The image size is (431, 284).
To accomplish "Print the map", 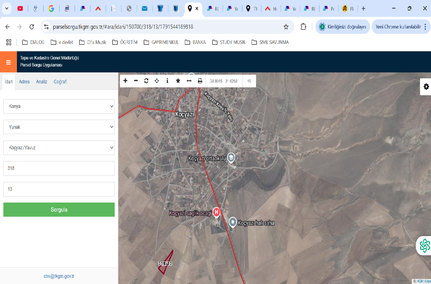I will pos(200,81).
